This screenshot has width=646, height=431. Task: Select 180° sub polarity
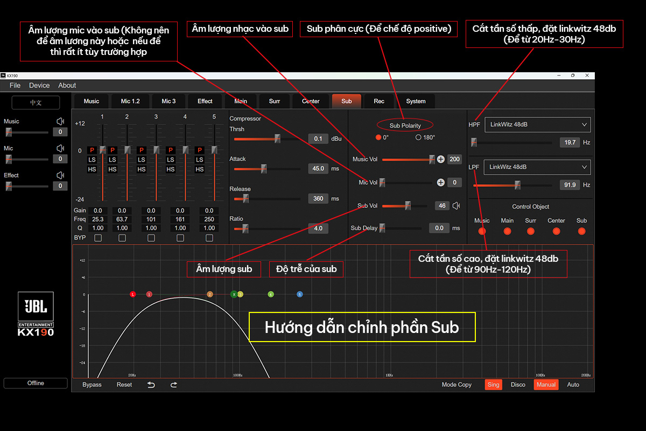(x=418, y=137)
